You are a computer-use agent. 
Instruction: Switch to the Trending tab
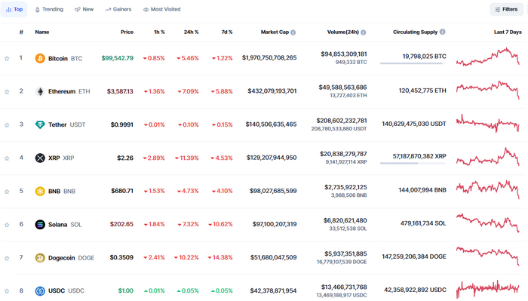[49, 9]
